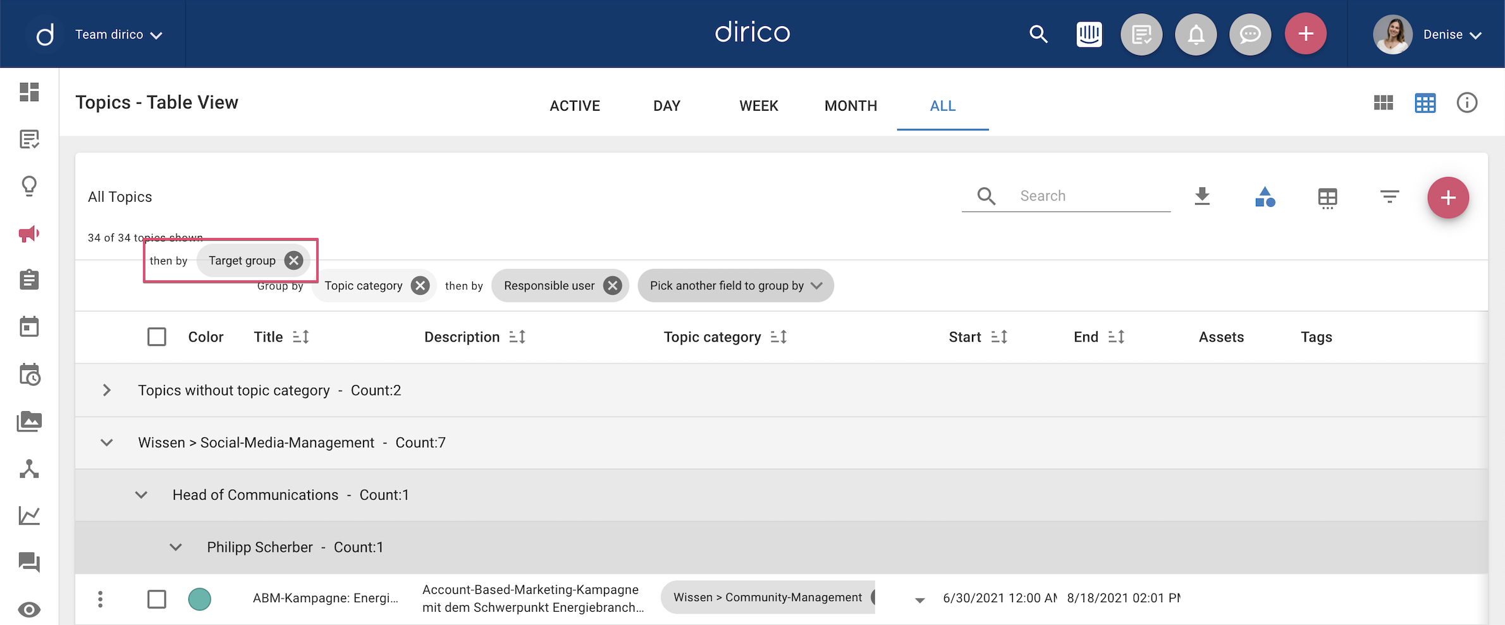Open the ideas lightbulb icon in sidebar
This screenshot has height=625, width=1505.
click(29, 186)
